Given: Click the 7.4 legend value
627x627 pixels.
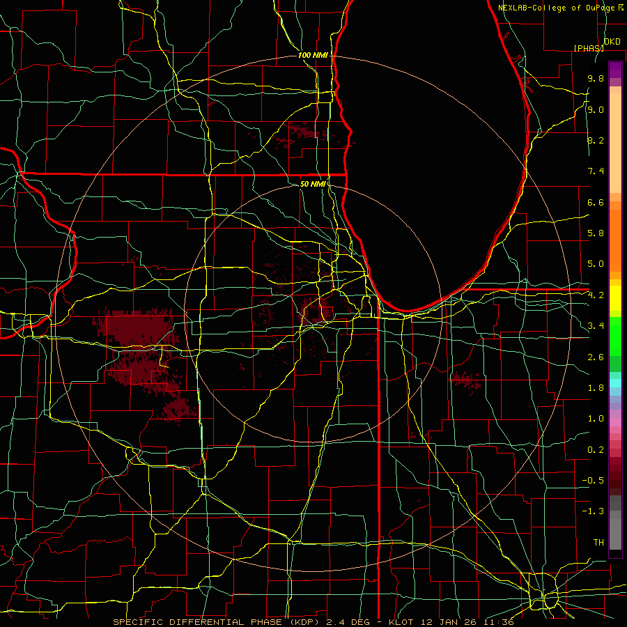Looking at the screenshot, I should 596,171.
